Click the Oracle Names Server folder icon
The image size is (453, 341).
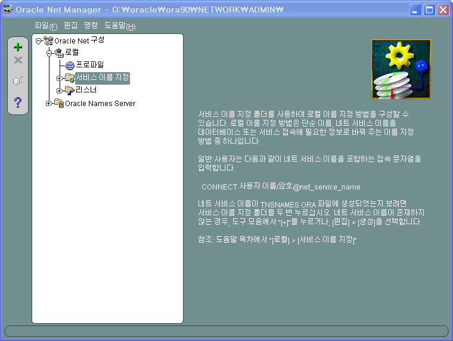pyautogui.click(x=59, y=103)
